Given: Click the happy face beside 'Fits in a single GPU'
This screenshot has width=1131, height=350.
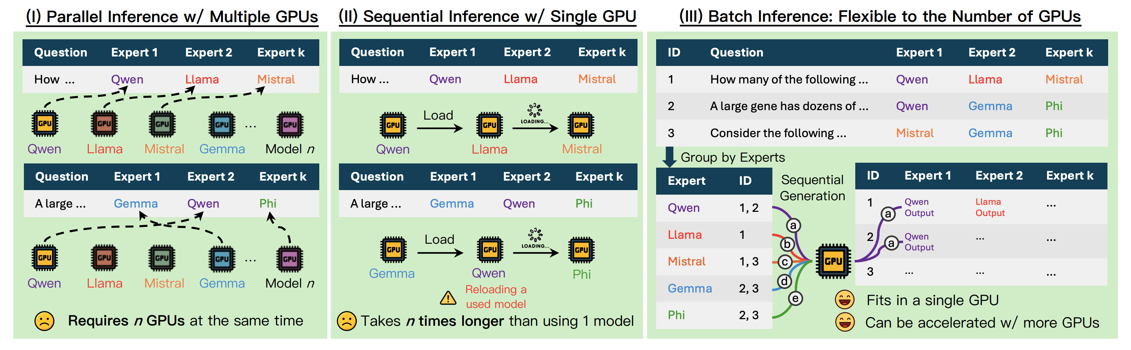Looking at the screenshot, I should [845, 300].
